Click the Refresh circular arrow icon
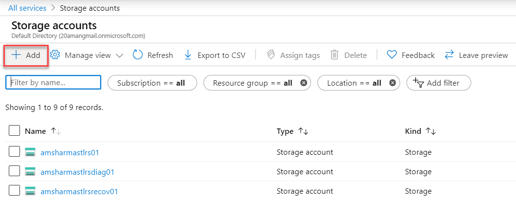516x200 pixels. [x=138, y=55]
